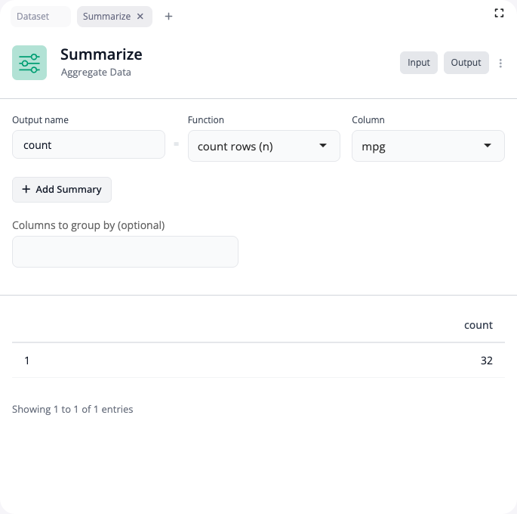Select the result cell showing 32
517x514 pixels.
[486, 361]
